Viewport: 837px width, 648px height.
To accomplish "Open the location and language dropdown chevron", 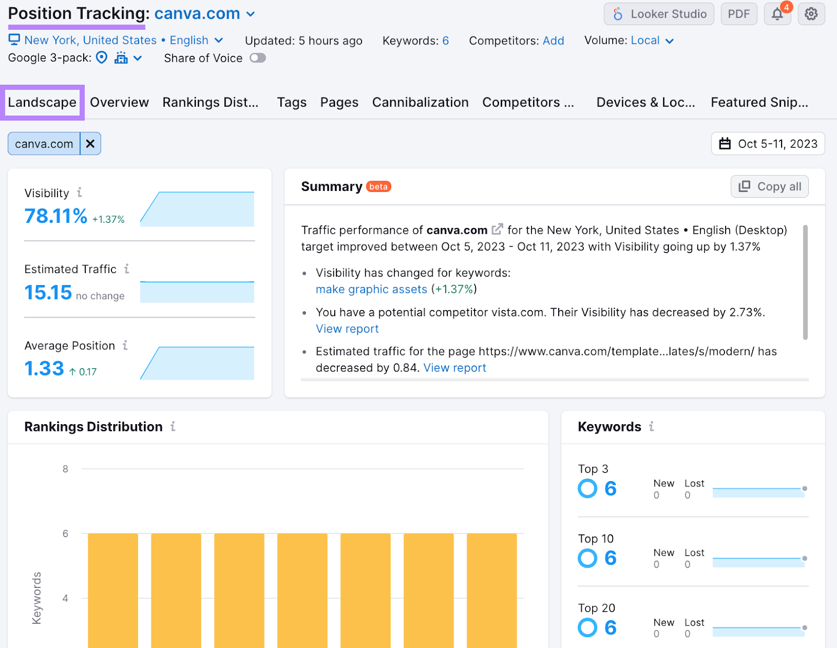I will click(219, 40).
